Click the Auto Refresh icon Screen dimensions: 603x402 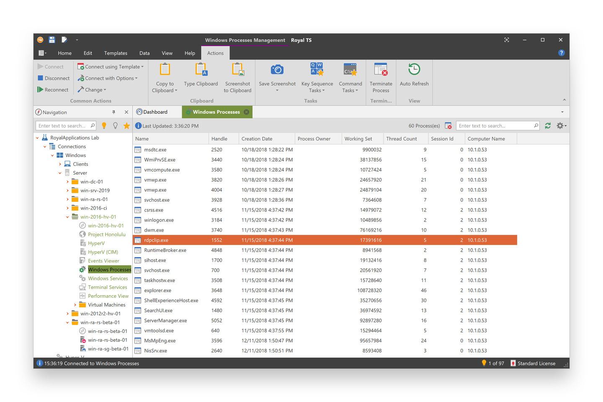coord(414,69)
